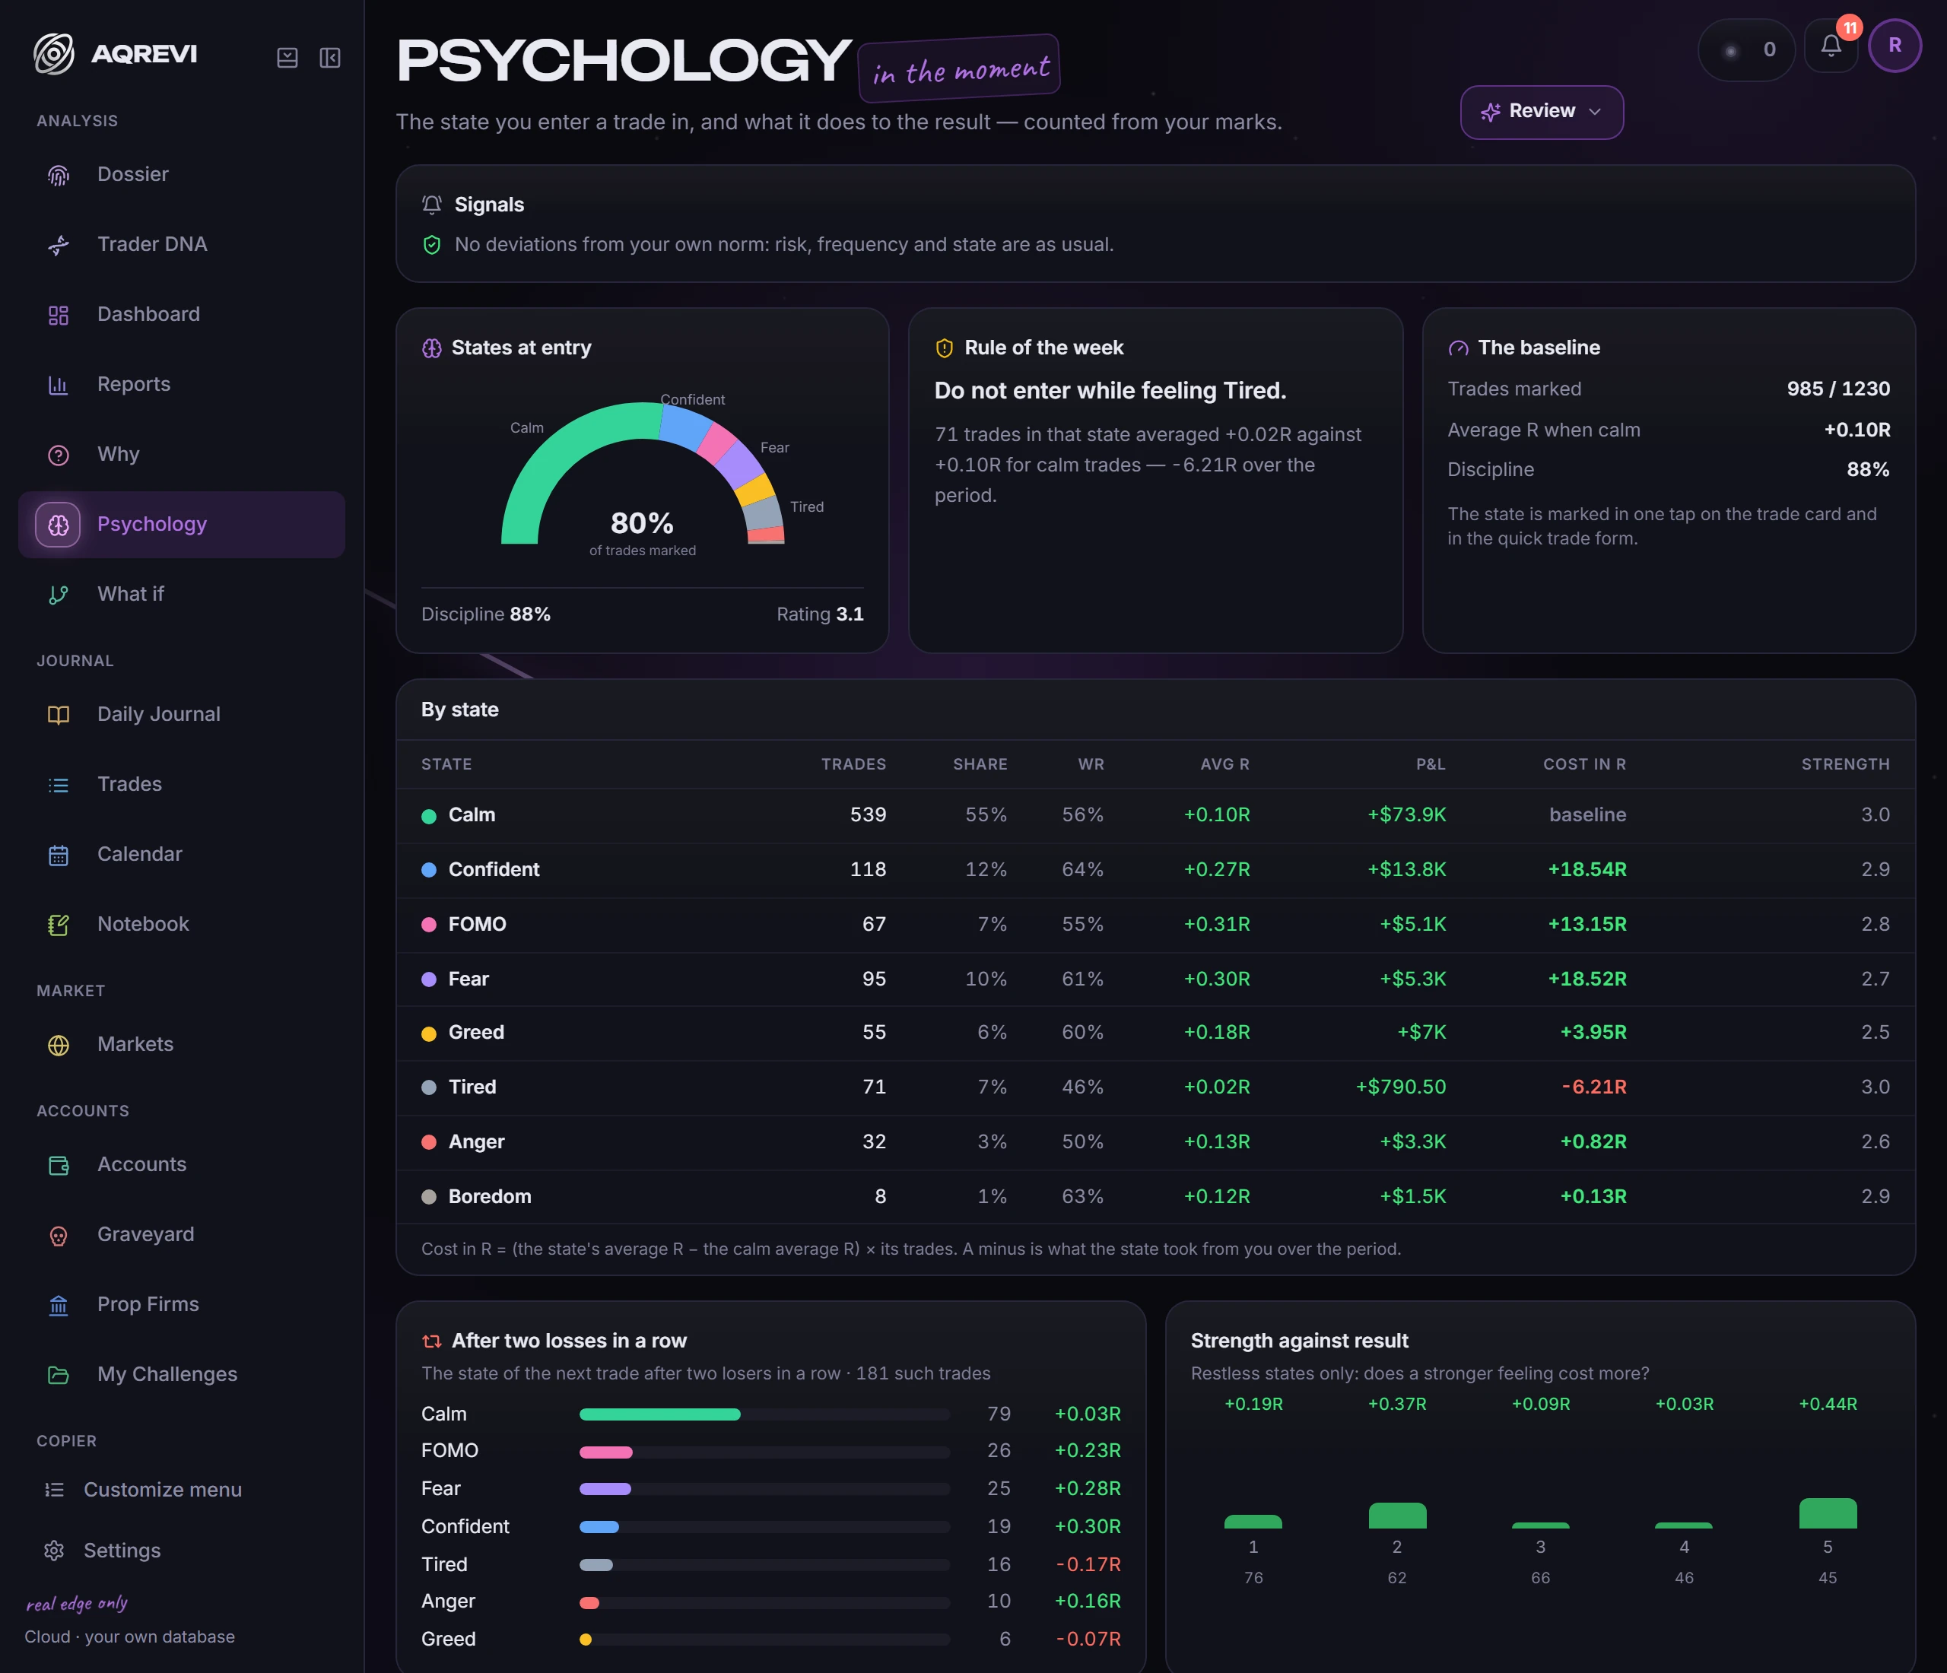The height and width of the screenshot is (1673, 1947).
Task: Click the Markets globe icon
Action: (59, 1045)
